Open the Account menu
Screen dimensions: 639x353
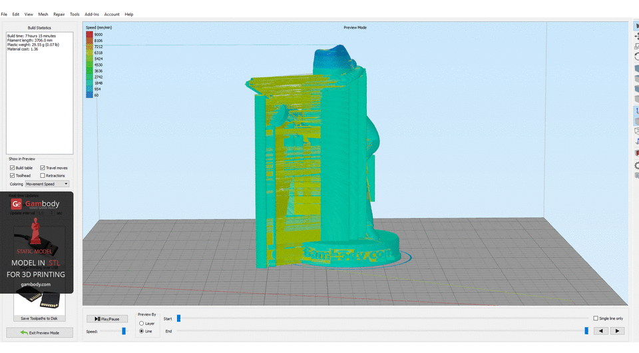click(x=112, y=14)
